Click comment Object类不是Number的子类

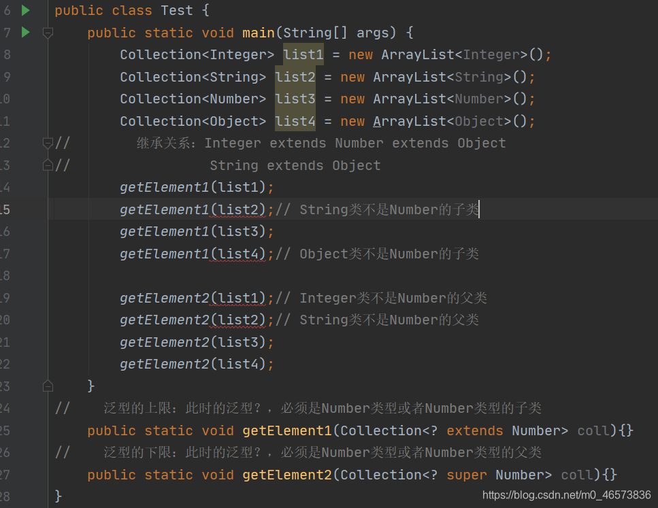pyautogui.click(x=377, y=254)
